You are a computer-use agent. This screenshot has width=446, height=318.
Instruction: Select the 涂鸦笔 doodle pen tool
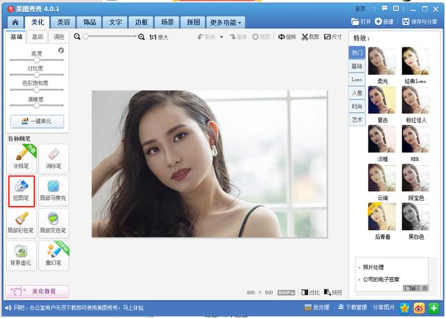coord(22,157)
